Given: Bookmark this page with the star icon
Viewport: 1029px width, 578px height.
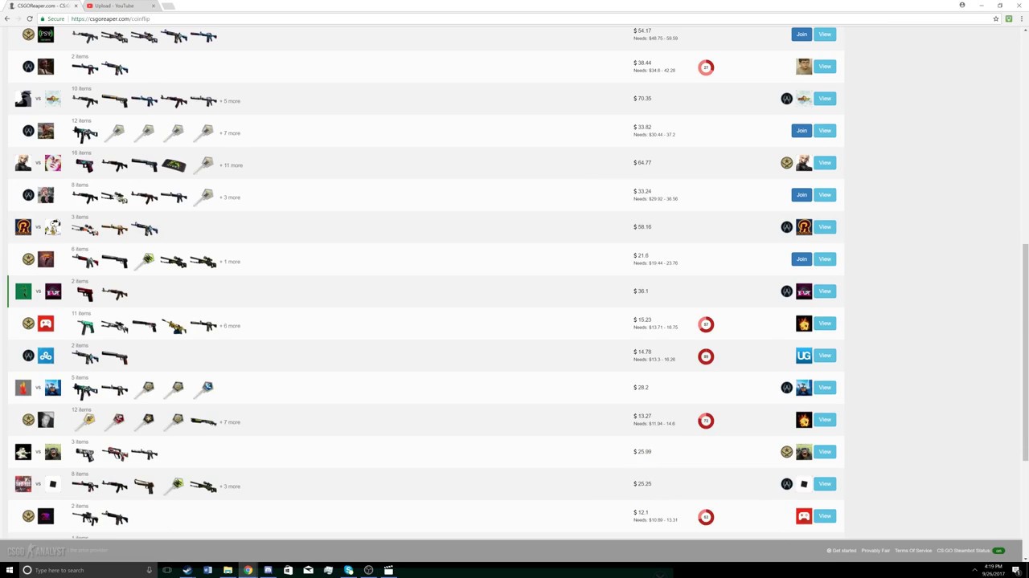Looking at the screenshot, I should coord(996,18).
